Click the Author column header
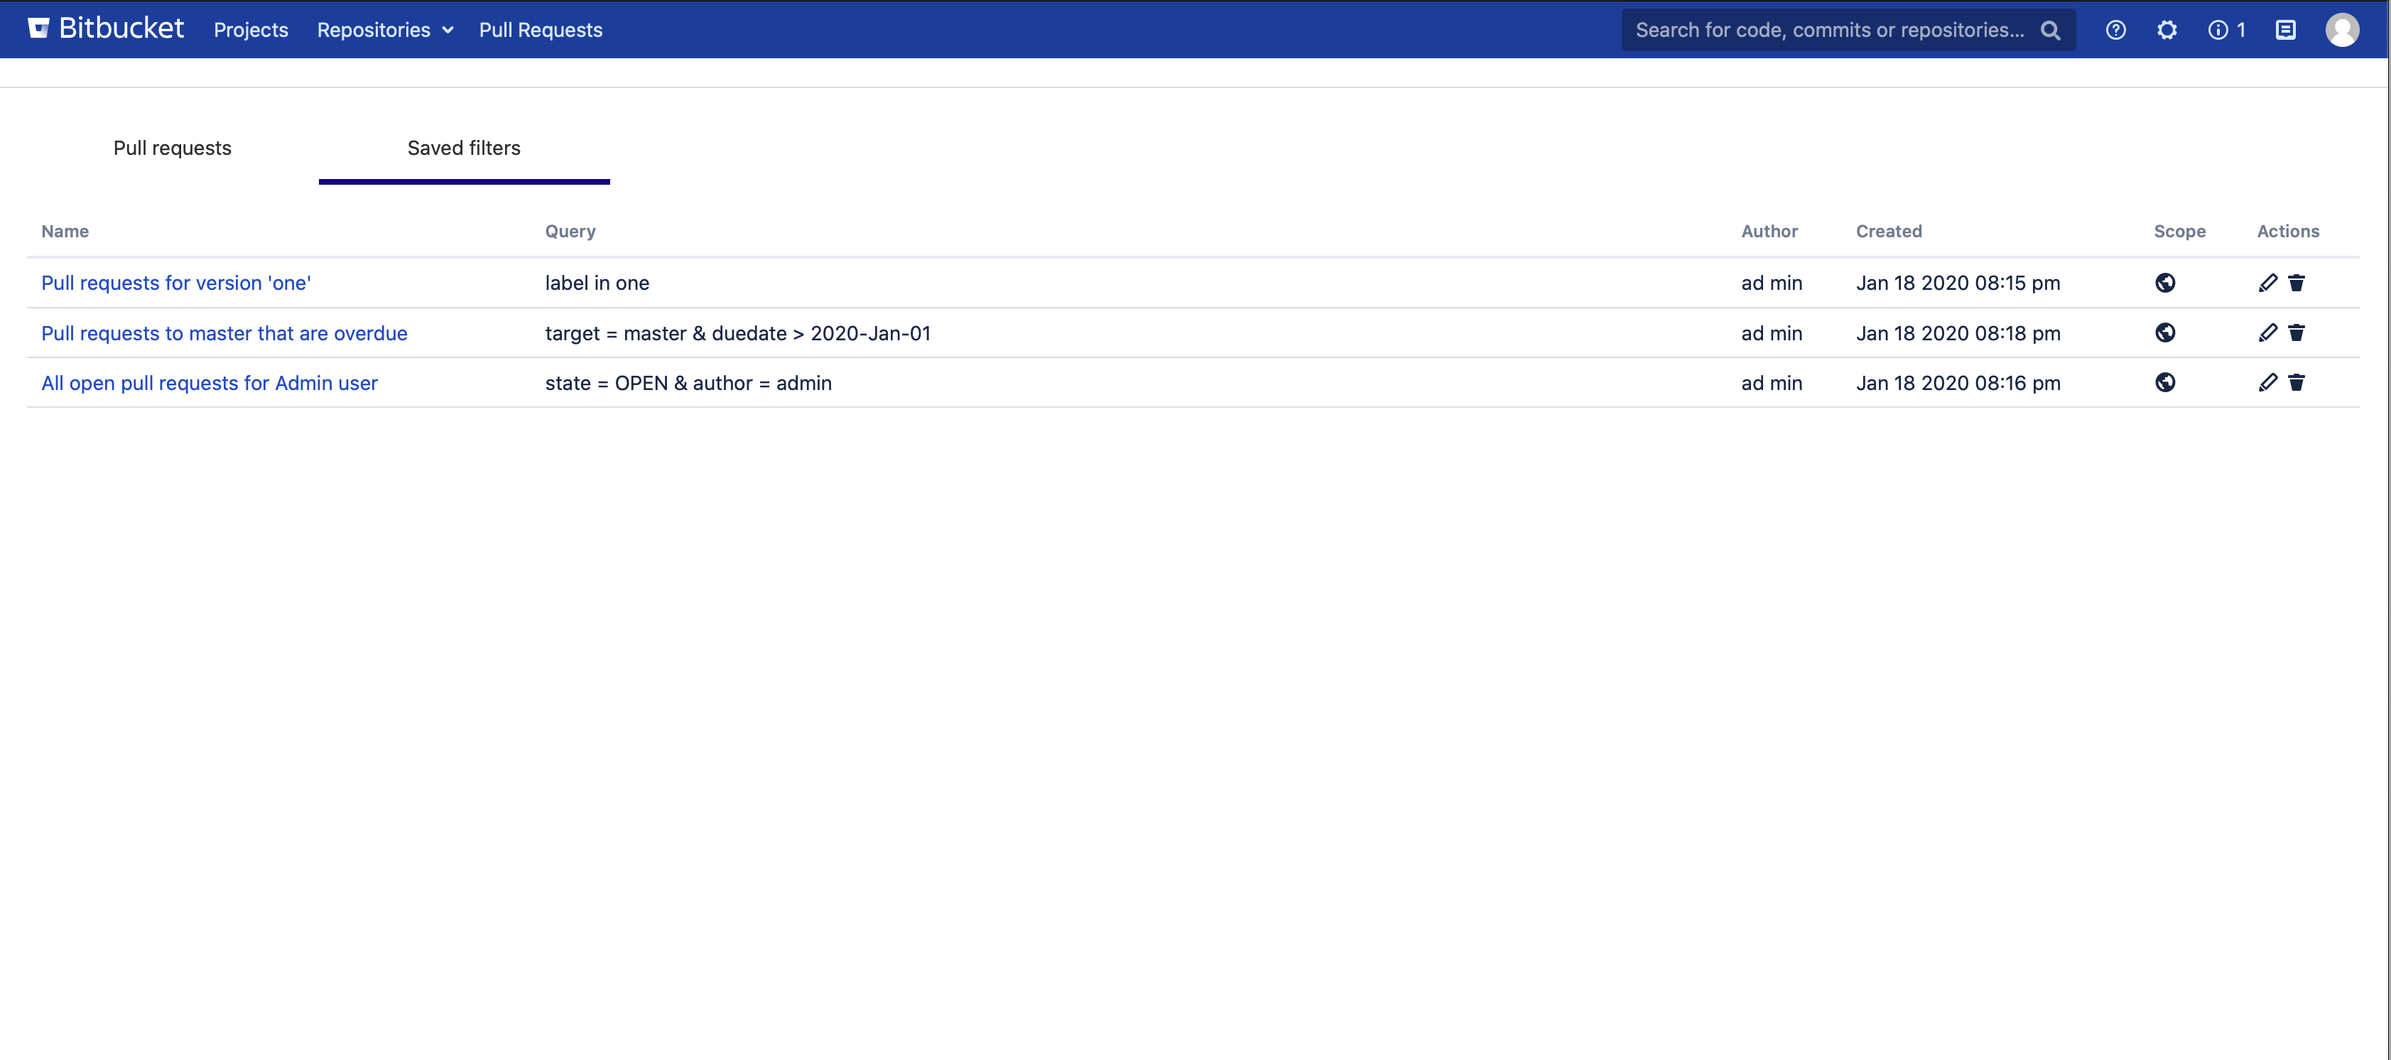The width and height of the screenshot is (2391, 1060). click(1769, 231)
